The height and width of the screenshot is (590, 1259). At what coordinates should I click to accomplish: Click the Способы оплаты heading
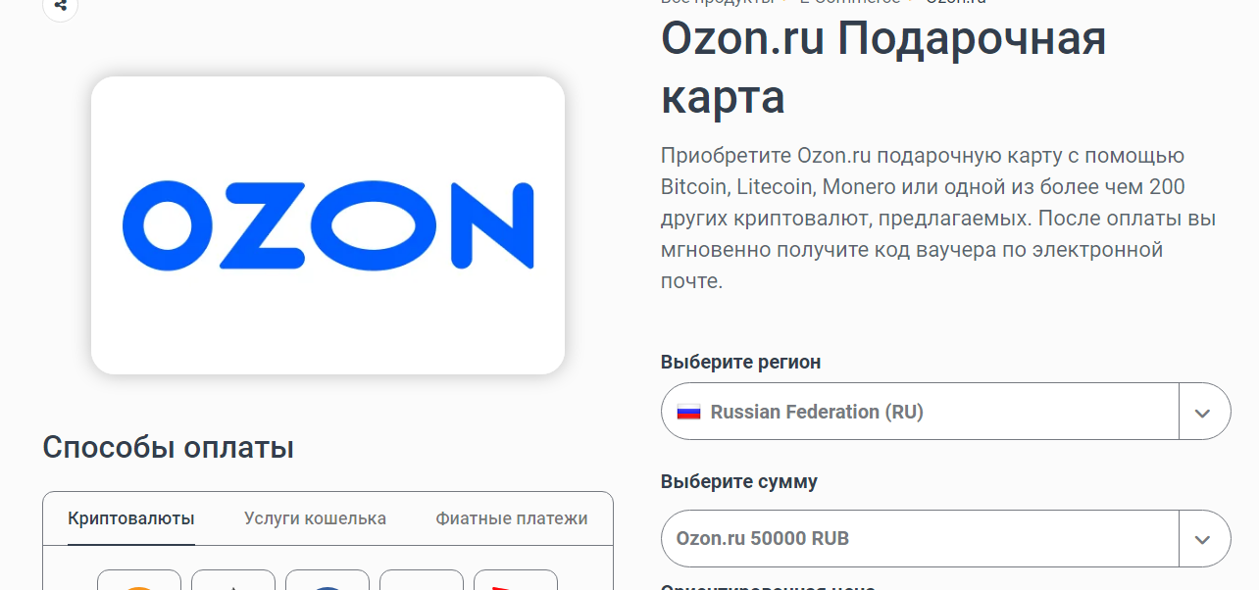coord(168,447)
